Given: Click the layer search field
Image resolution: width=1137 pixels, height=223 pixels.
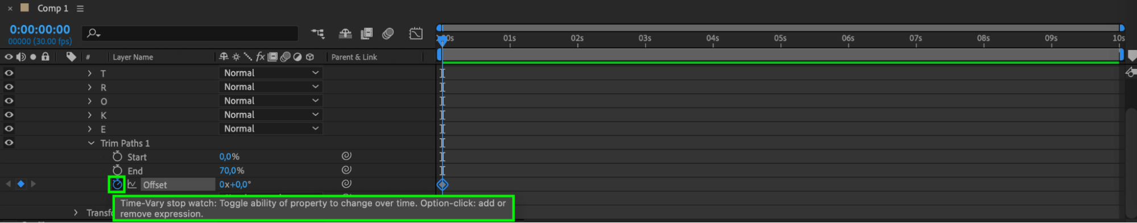Looking at the screenshot, I should [190, 34].
